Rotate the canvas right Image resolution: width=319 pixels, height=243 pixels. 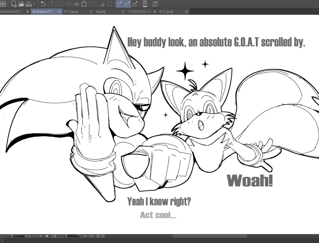[91, 236]
